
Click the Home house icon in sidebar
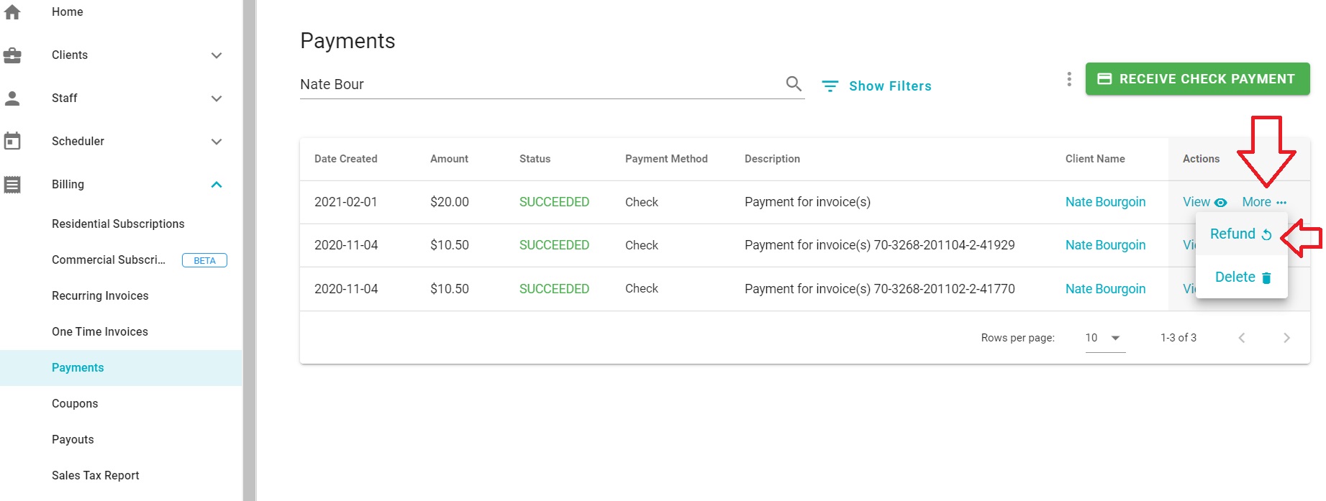coord(12,12)
